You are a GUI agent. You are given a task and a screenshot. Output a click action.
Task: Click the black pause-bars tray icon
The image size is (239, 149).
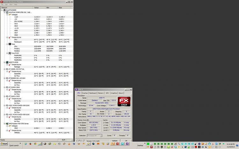199,147
